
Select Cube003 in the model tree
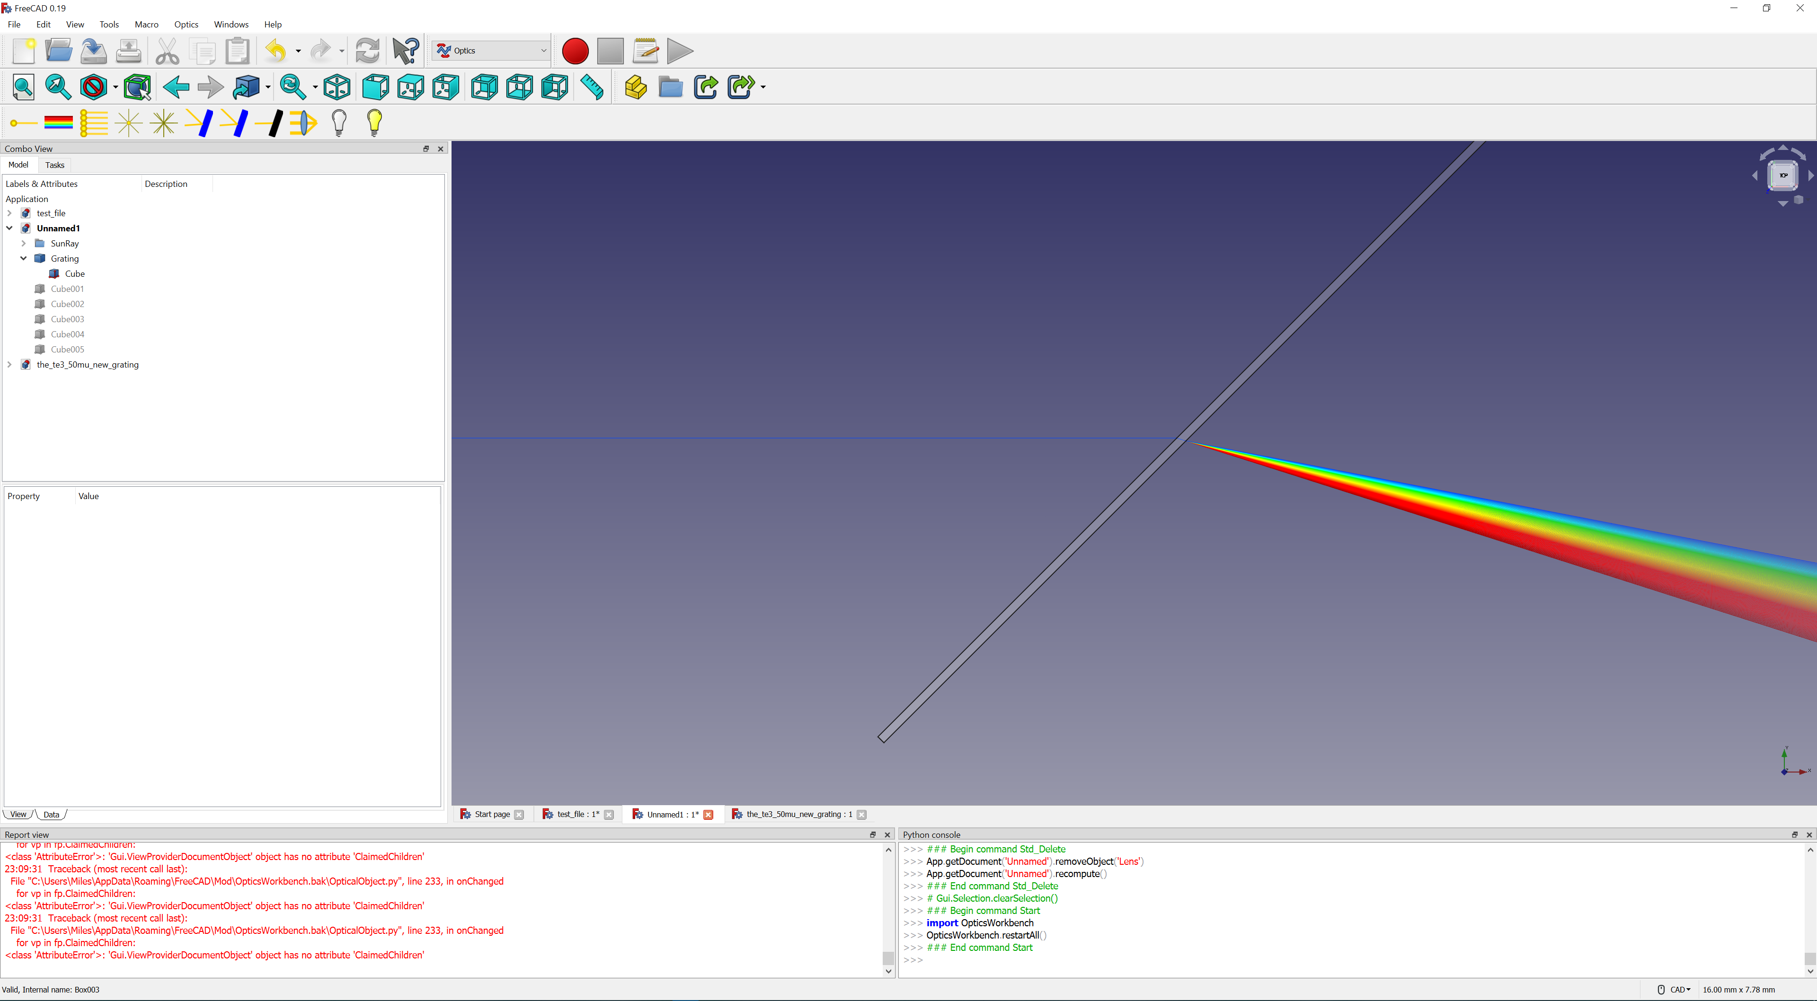click(67, 319)
